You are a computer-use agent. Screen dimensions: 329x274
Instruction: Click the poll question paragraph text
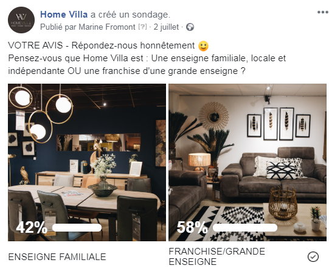[147, 64]
